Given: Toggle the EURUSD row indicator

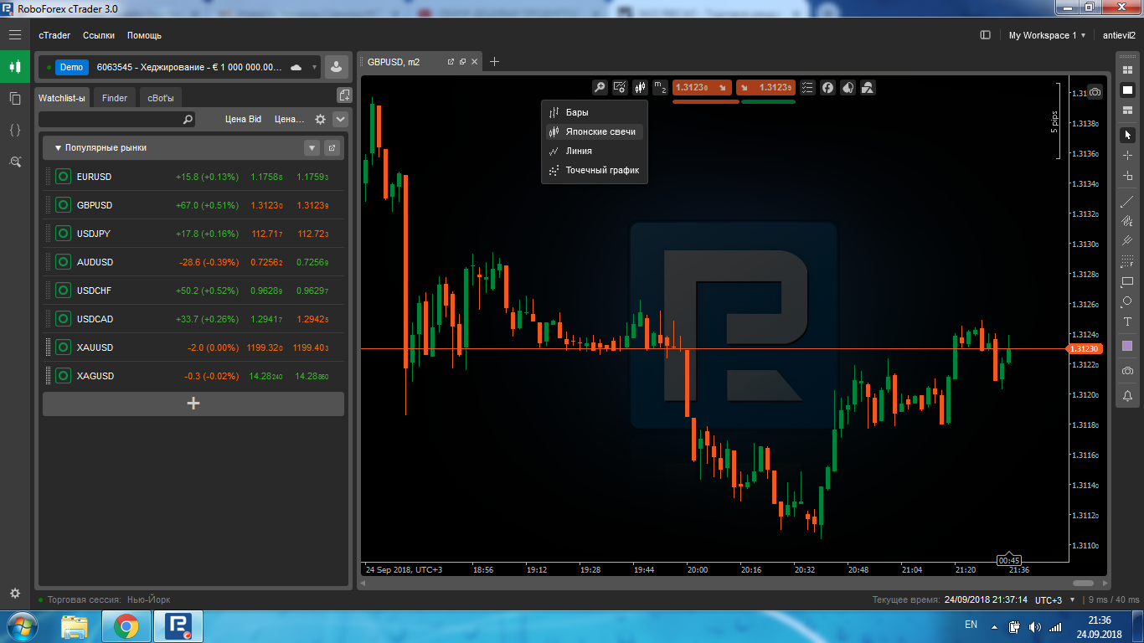Looking at the screenshot, I should tap(63, 177).
